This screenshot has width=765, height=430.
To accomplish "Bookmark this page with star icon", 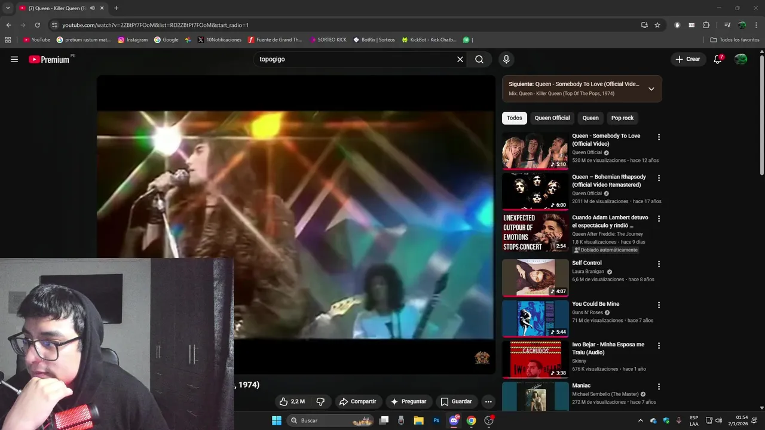I will point(657,25).
